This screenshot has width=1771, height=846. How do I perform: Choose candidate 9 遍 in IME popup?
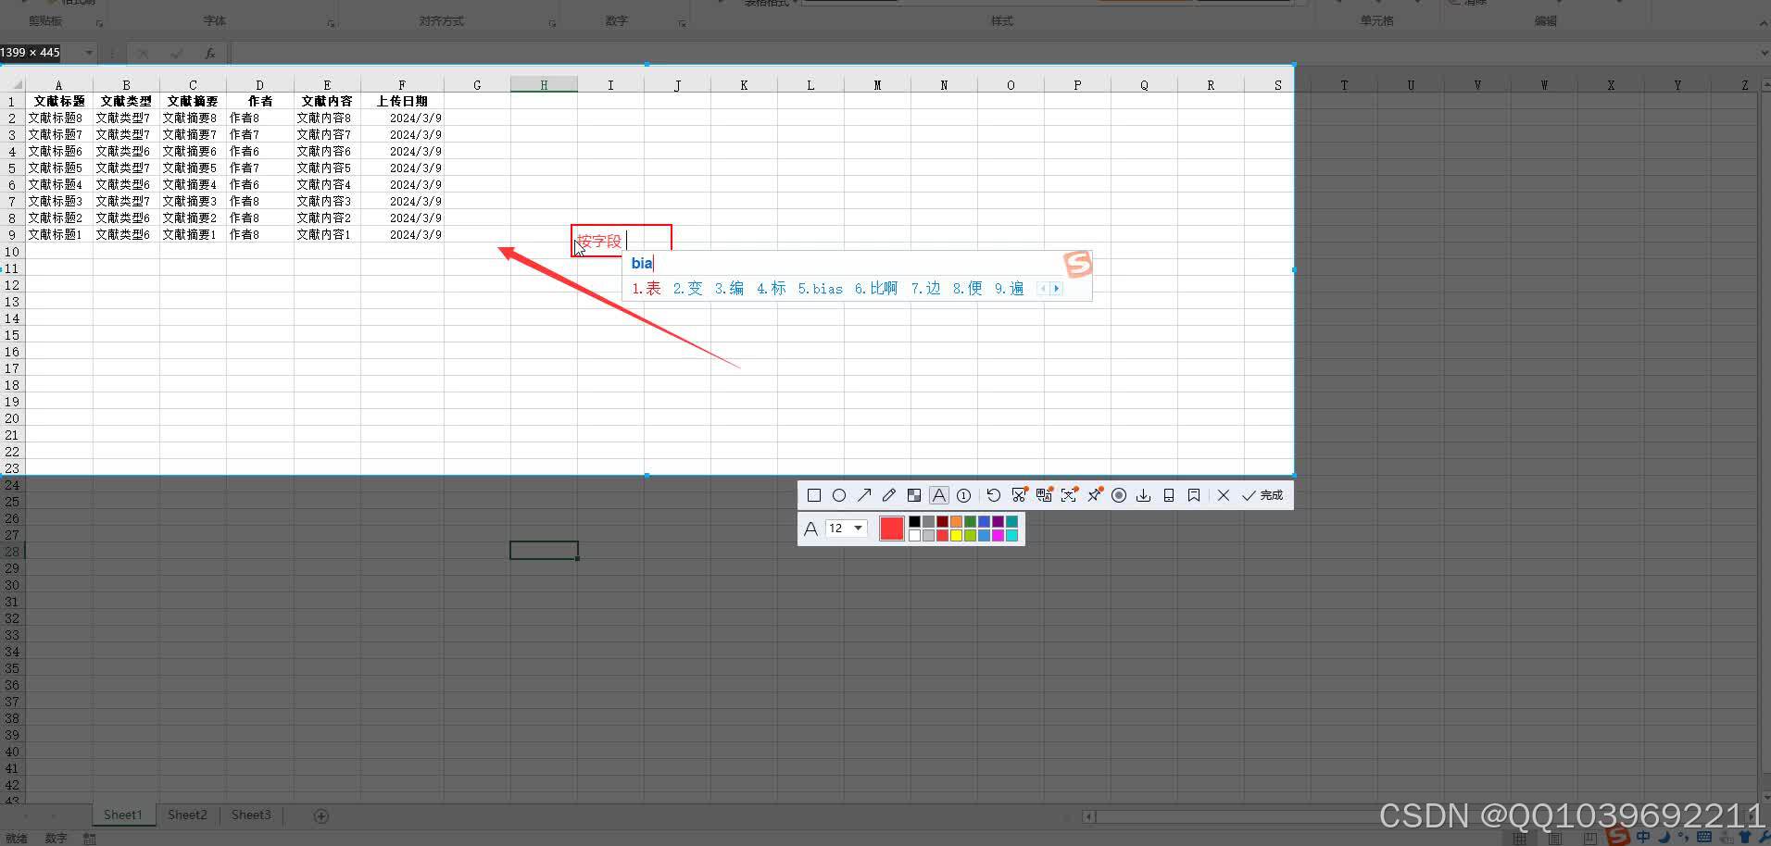[x=1009, y=289]
